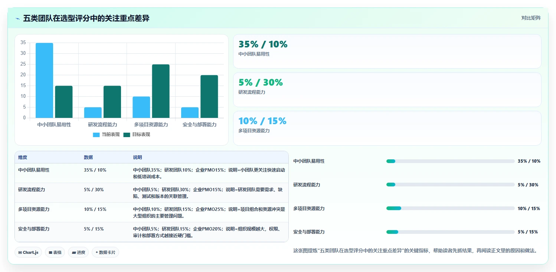
Task: Click the 35% / 10% data card value
Action: click(x=263, y=44)
